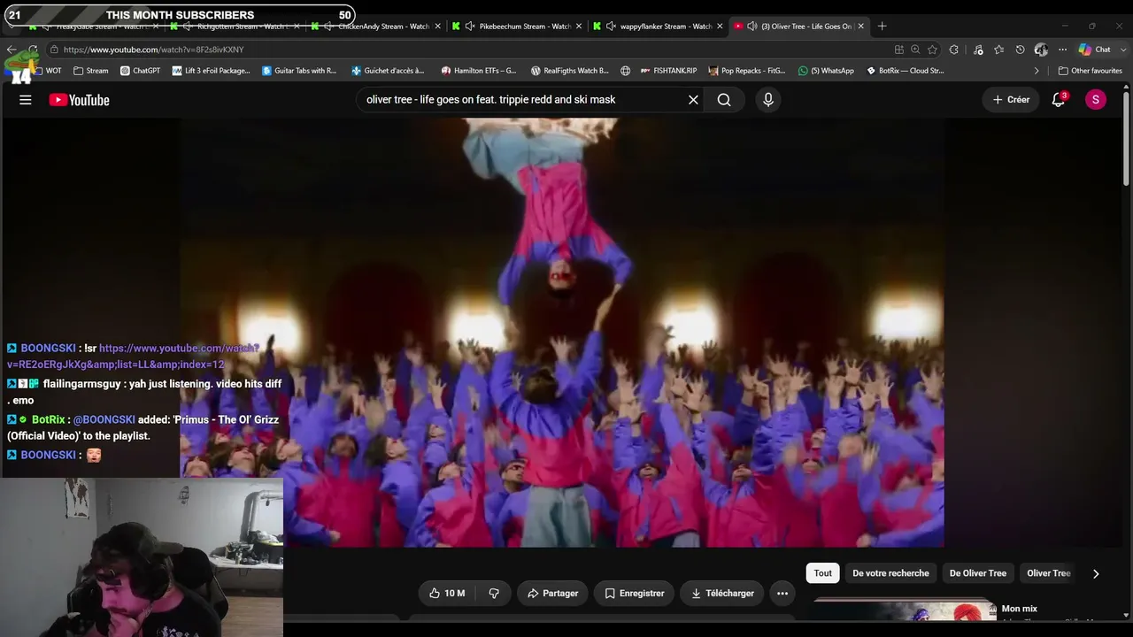
Task: Open the favourites list icon
Action: (x=999, y=50)
